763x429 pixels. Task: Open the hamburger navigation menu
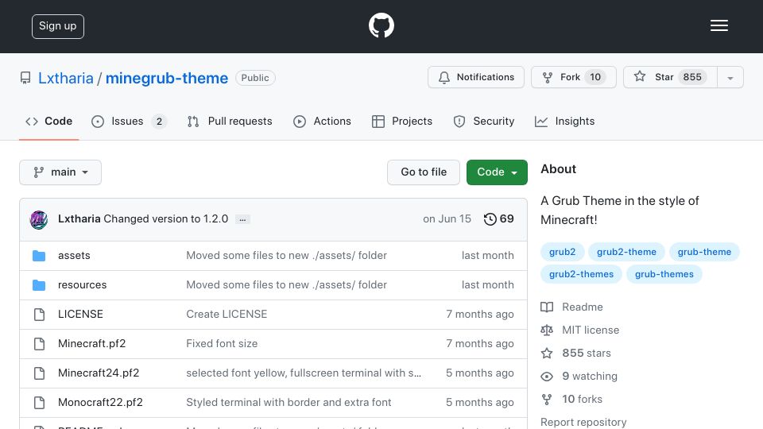click(718, 25)
